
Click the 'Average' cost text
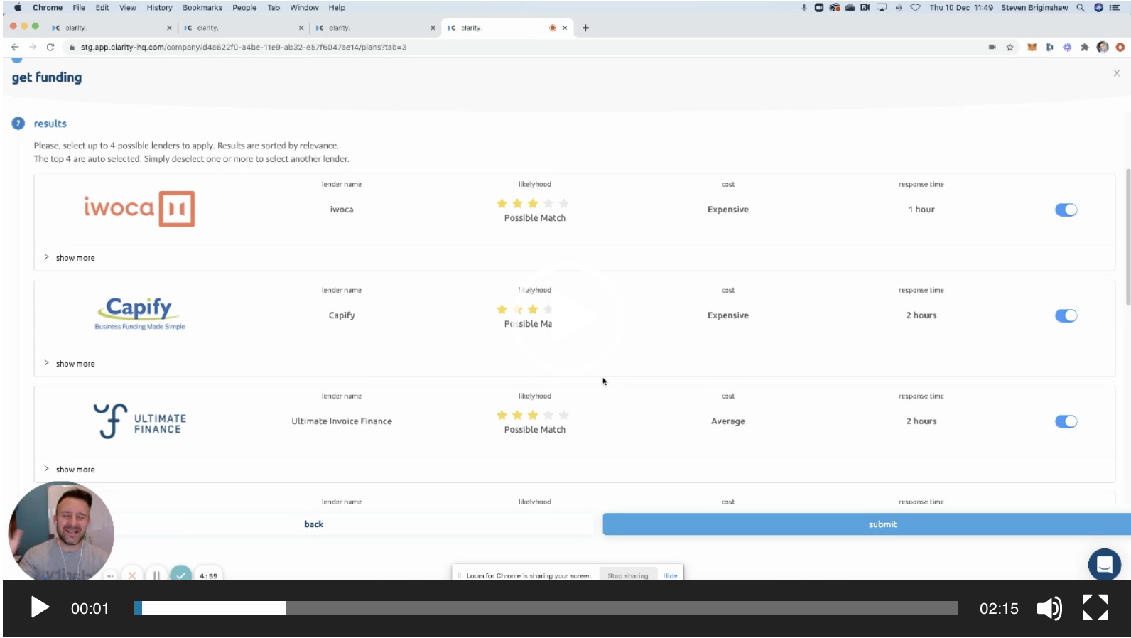727,421
